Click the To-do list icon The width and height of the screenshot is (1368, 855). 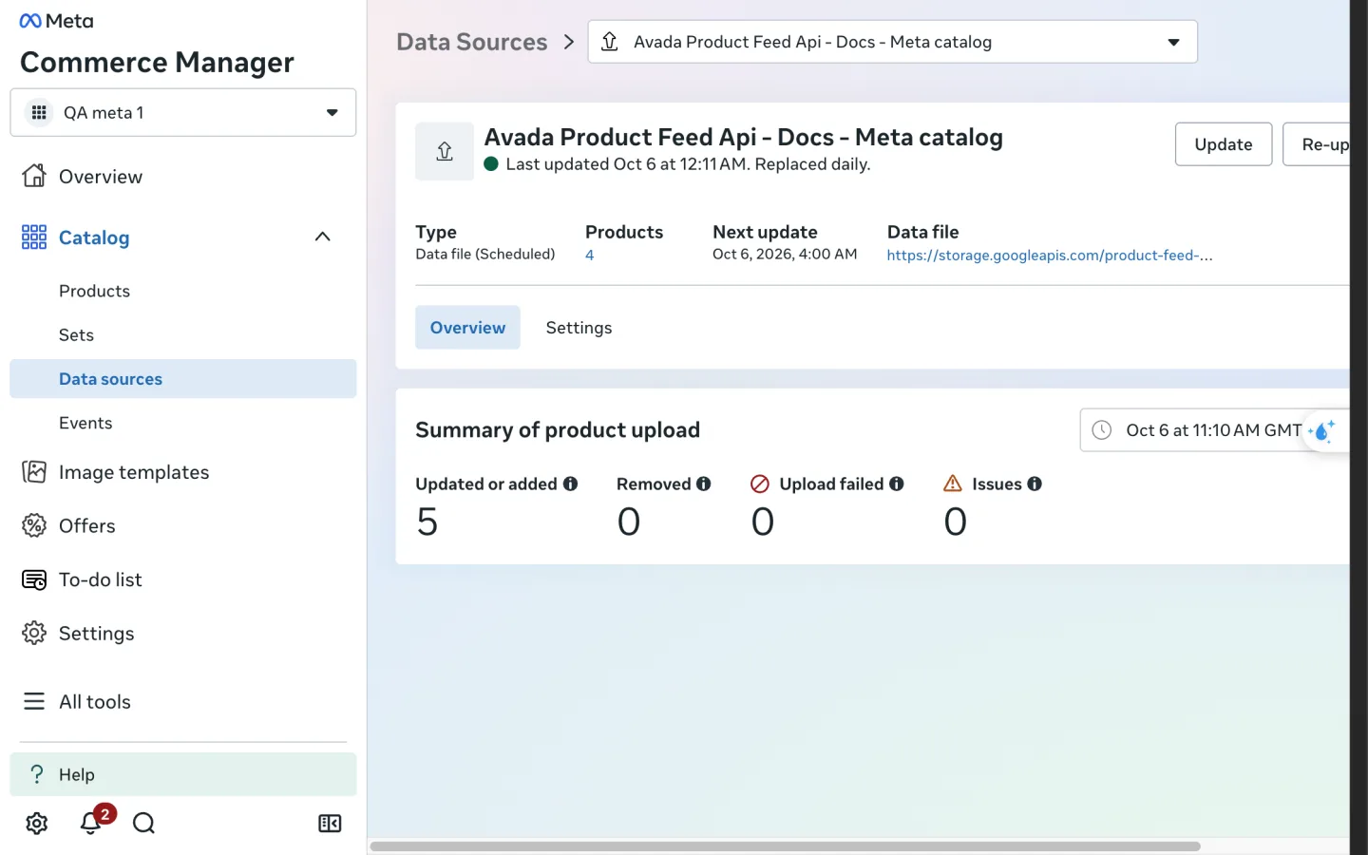tap(34, 579)
